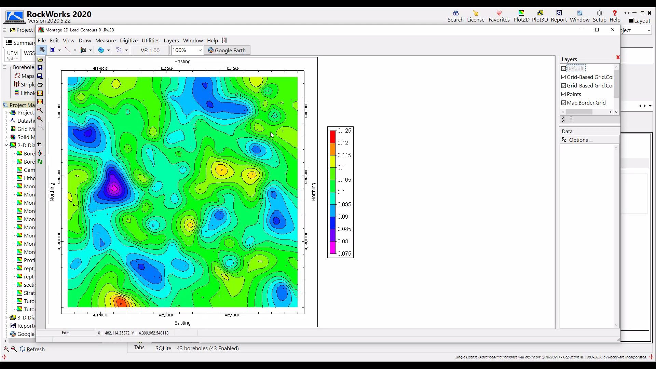Expand the 3-D Diagrams tree node
The height and width of the screenshot is (369, 656).
[6, 317]
